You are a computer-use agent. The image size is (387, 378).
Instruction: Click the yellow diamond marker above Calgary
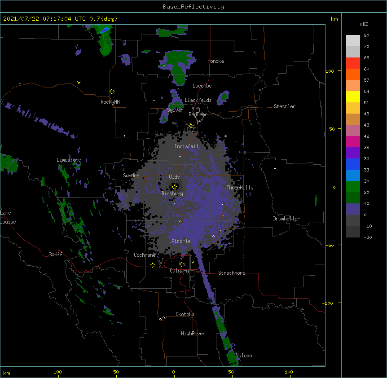point(182,264)
